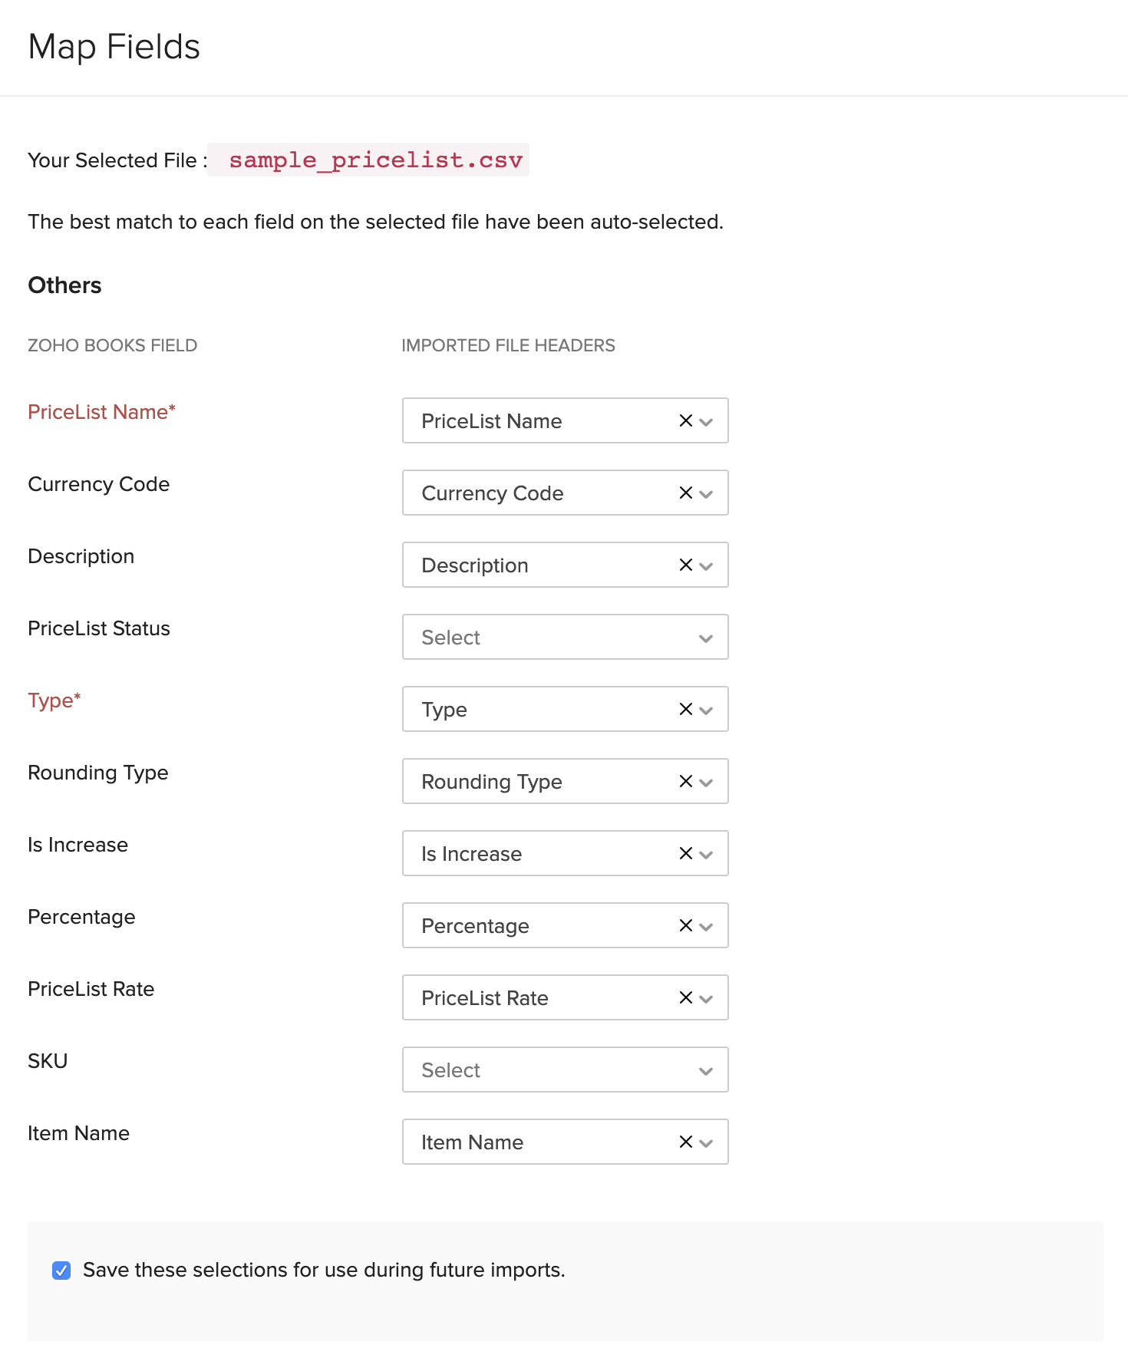1128x1358 pixels.
Task: Clear the Item Name mapping X icon
Action: click(x=686, y=1142)
